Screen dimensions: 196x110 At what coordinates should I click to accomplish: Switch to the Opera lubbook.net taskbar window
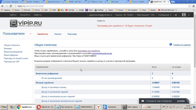pos(45,107)
